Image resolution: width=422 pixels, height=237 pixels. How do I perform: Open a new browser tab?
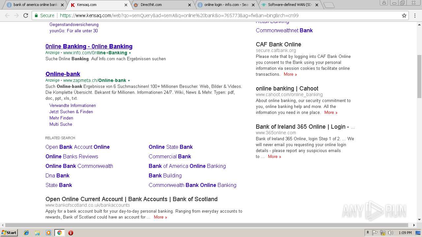pyautogui.click(x=329, y=5)
